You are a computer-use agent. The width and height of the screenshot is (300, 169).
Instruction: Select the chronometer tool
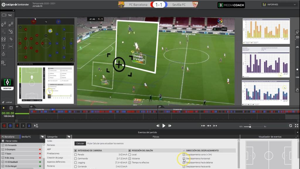[x=4, y=53]
